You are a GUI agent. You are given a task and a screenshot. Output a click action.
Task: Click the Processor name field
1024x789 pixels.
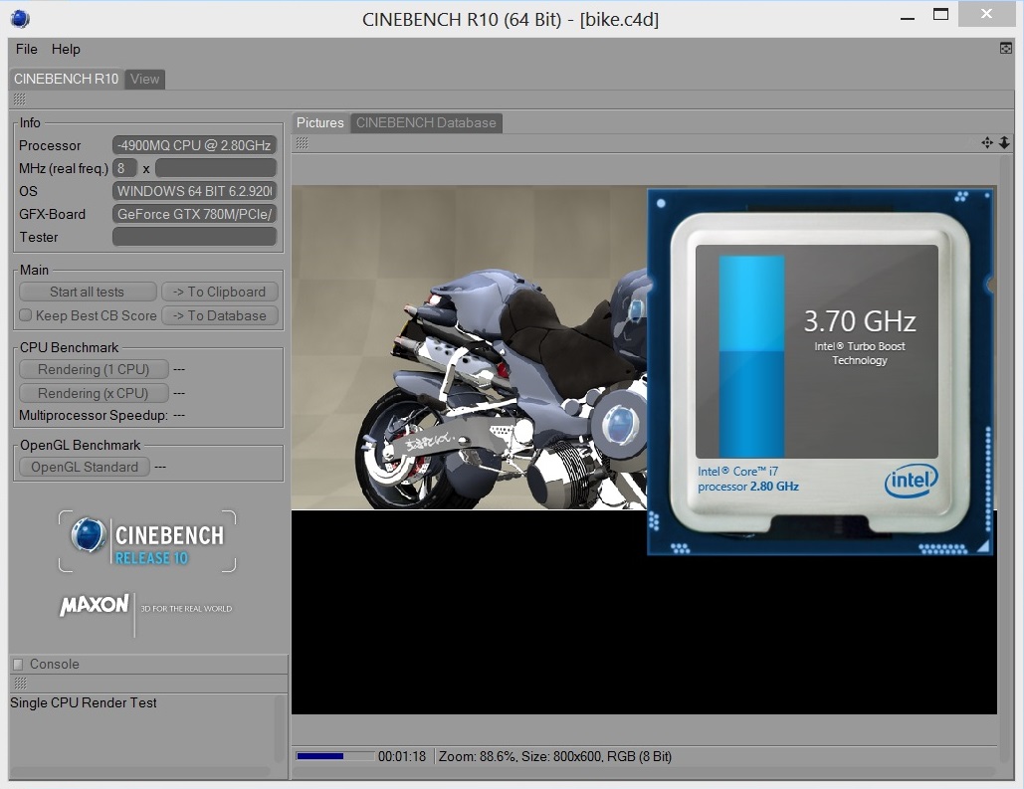click(195, 145)
